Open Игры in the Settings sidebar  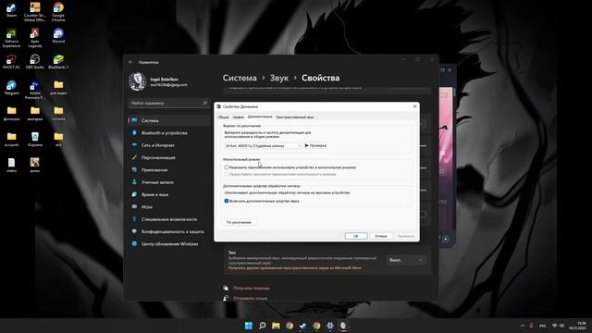(x=170, y=207)
